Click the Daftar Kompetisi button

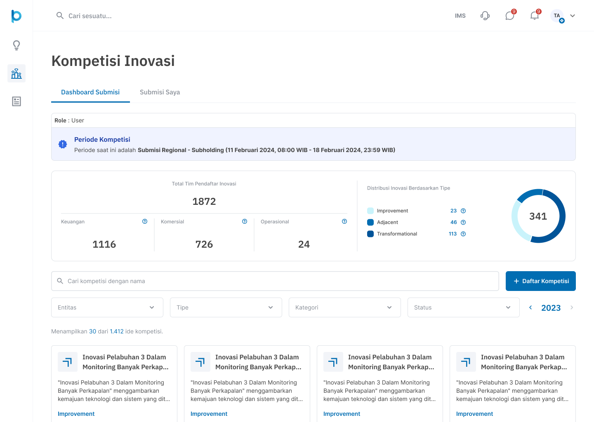click(541, 281)
